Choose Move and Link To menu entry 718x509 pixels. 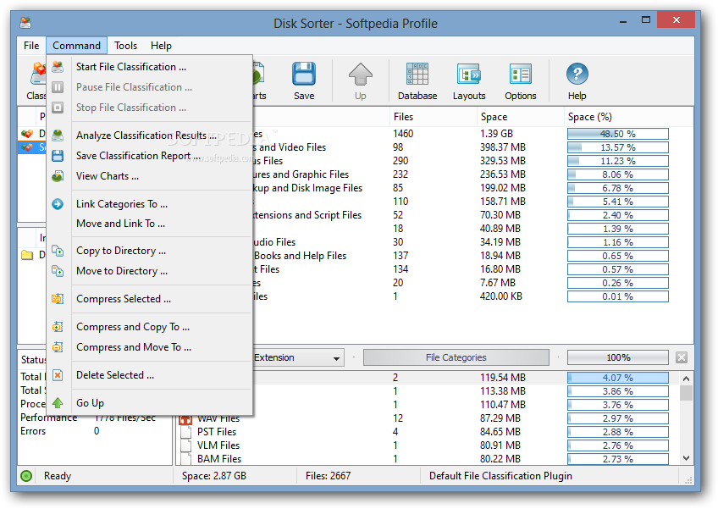coord(150,224)
